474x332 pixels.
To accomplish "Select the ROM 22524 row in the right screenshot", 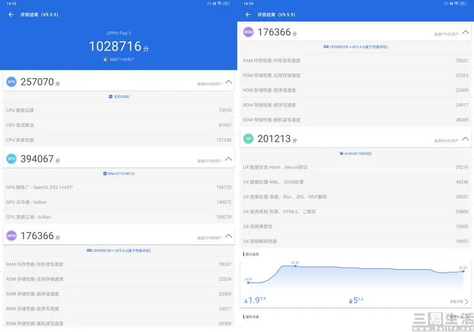I will 356,75.
